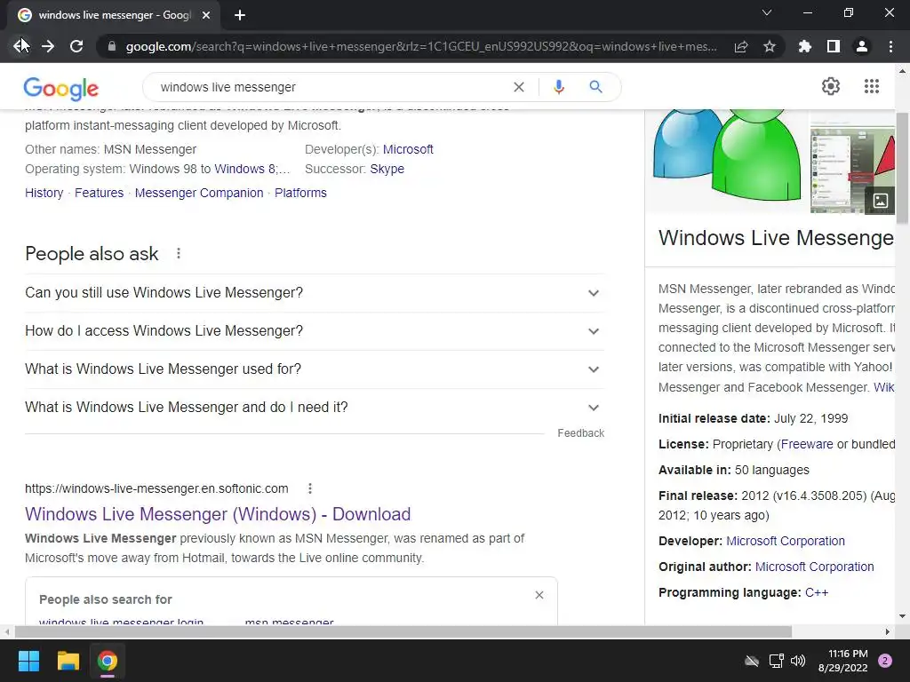Open the Windows Start button
Screen dimensions: 910x682
click(28, 661)
